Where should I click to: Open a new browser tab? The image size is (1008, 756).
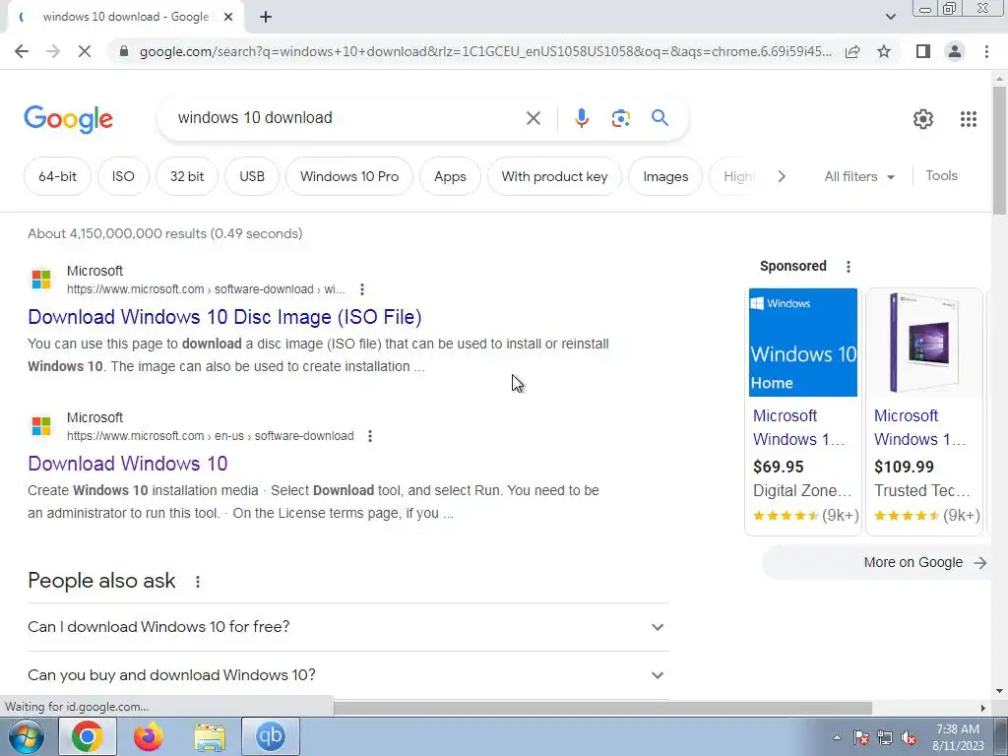[266, 18]
